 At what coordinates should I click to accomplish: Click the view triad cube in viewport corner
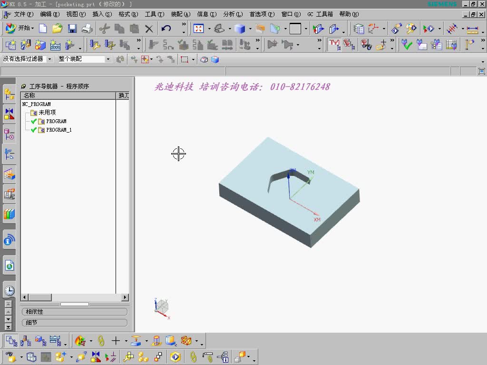pyautogui.click(x=162, y=307)
